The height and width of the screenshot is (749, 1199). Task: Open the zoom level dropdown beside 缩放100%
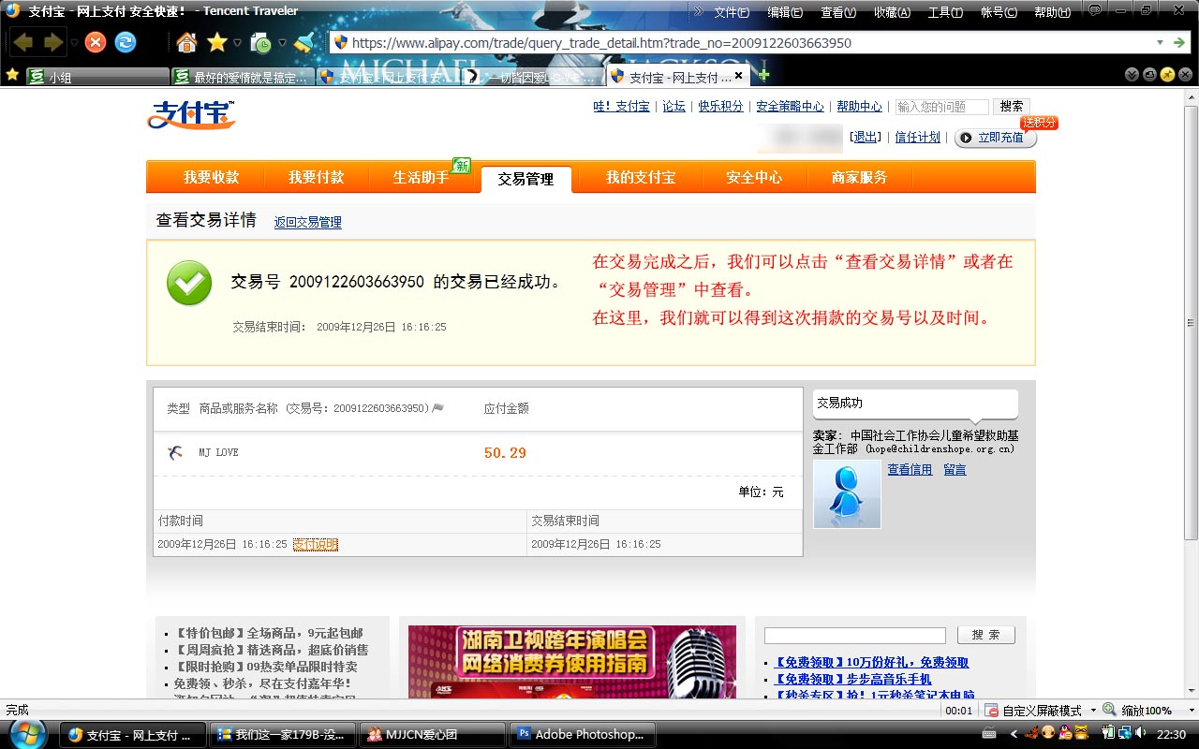(x=1192, y=710)
